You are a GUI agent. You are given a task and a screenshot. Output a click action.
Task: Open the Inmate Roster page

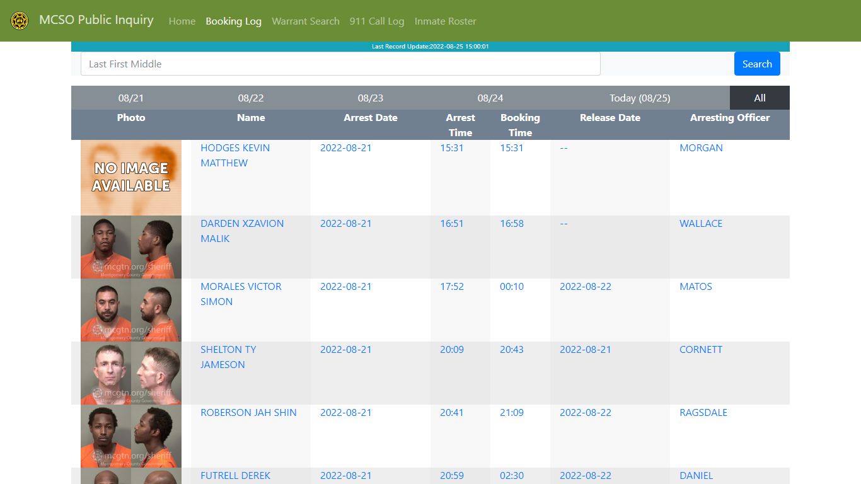coord(445,21)
